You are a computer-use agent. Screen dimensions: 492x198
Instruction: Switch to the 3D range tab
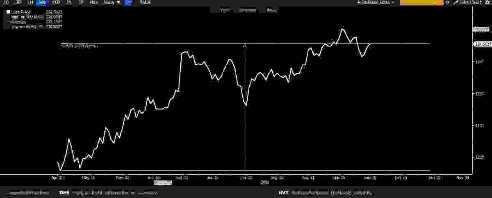pyautogui.click(x=18, y=2)
